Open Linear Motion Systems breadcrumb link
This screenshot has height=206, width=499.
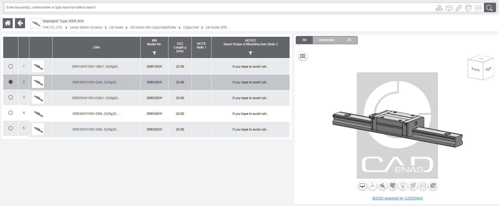(x=86, y=27)
